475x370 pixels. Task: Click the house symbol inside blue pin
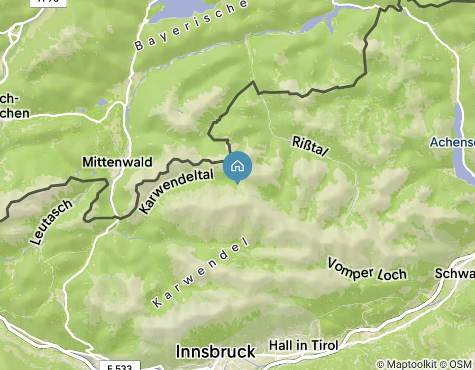238,166
